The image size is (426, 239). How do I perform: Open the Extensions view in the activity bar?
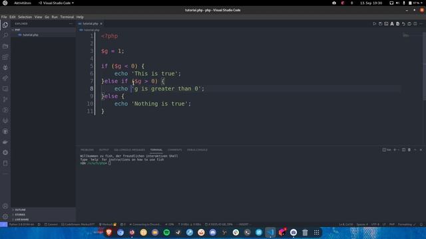(5, 57)
